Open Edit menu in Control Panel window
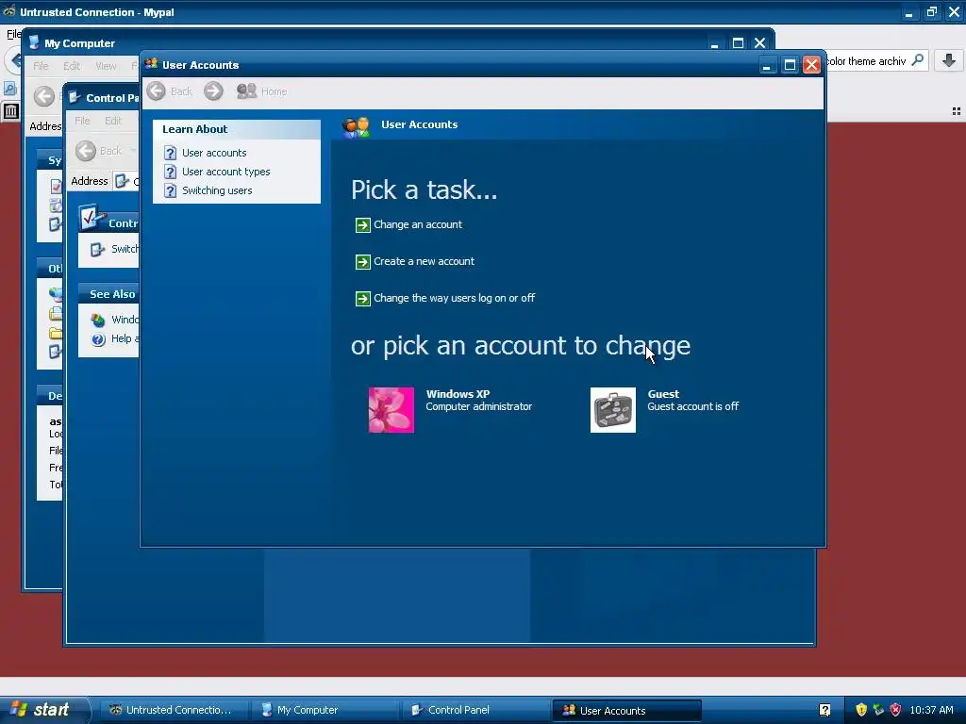Image resolution: width=966 pixels, height=724 pixels. pos(113,121)
